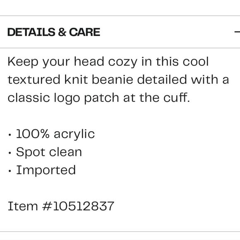Collapse Details & Care with the minus icon

tap(237, 32)
